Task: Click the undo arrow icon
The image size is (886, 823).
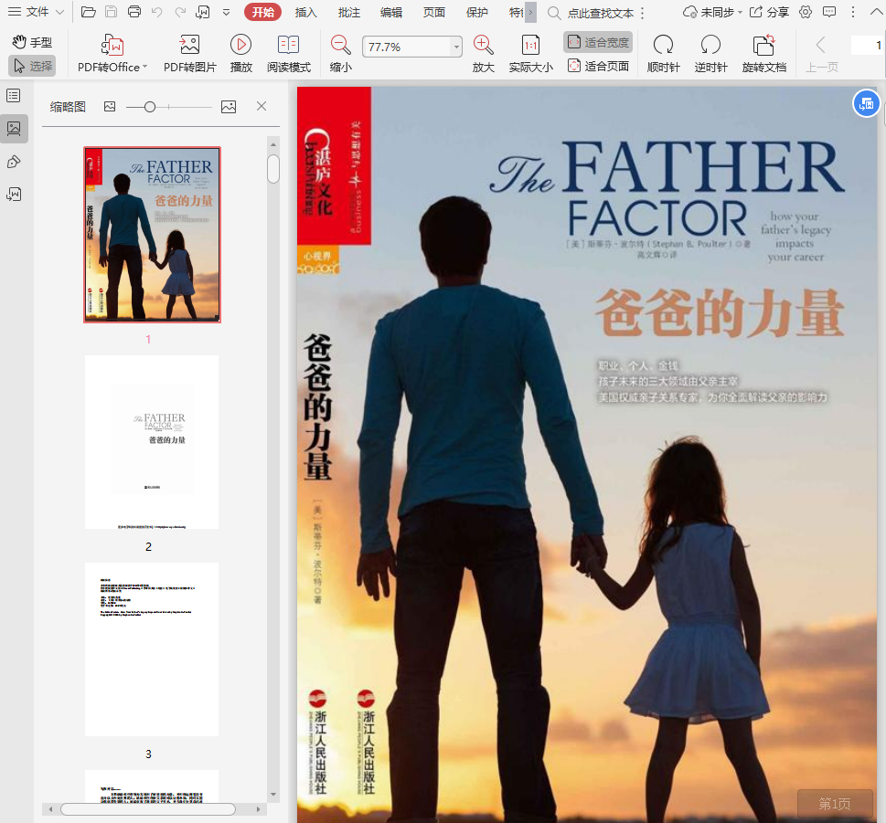Action: [157, 12]
